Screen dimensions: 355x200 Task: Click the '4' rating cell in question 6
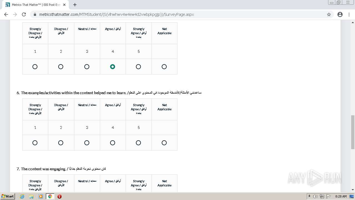(x=113, y=127)
